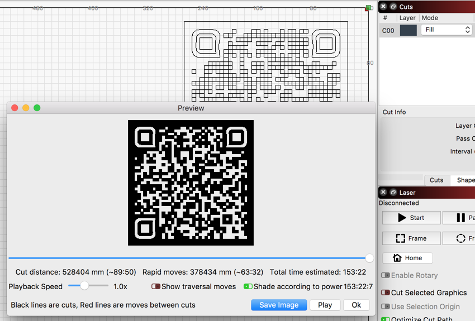The height and width of the screenshot is (321, 475).
Task: Toggle Use Selection Origin
Action: (386, 306)
